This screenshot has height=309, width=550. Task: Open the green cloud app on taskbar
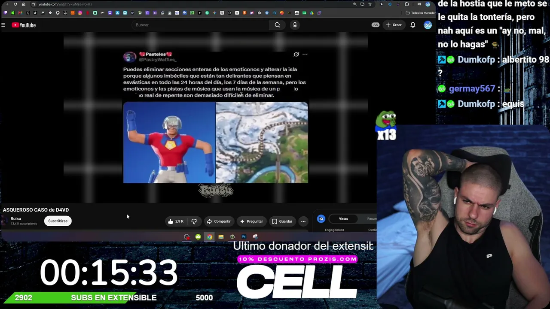pyautogui.click(x=198, y=237)
